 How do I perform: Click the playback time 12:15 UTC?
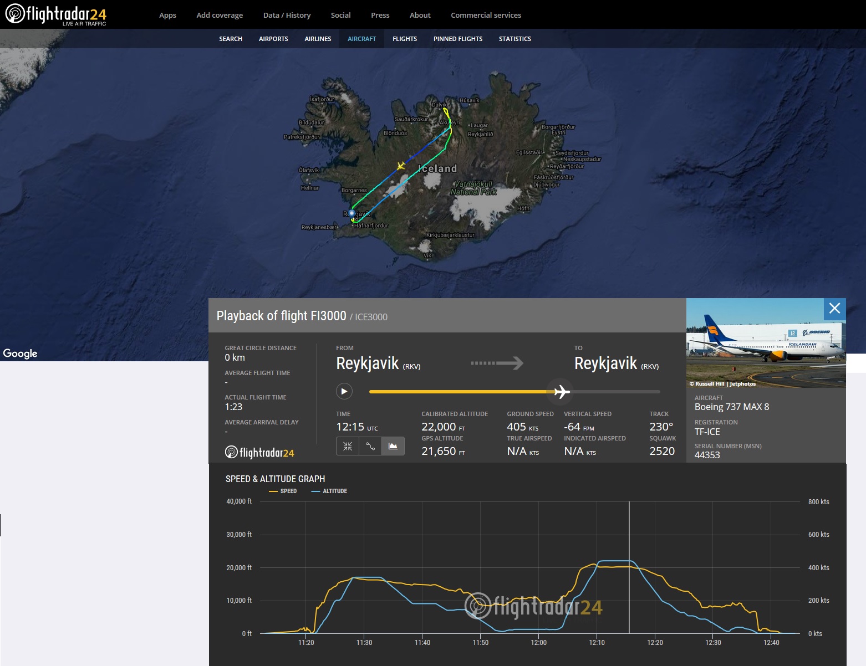tap(357, 427)
